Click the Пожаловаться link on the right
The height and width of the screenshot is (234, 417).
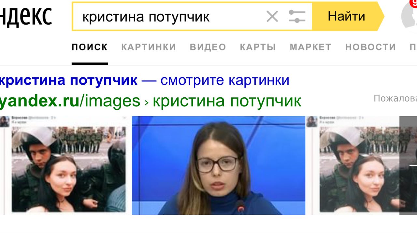coord(395,98)
